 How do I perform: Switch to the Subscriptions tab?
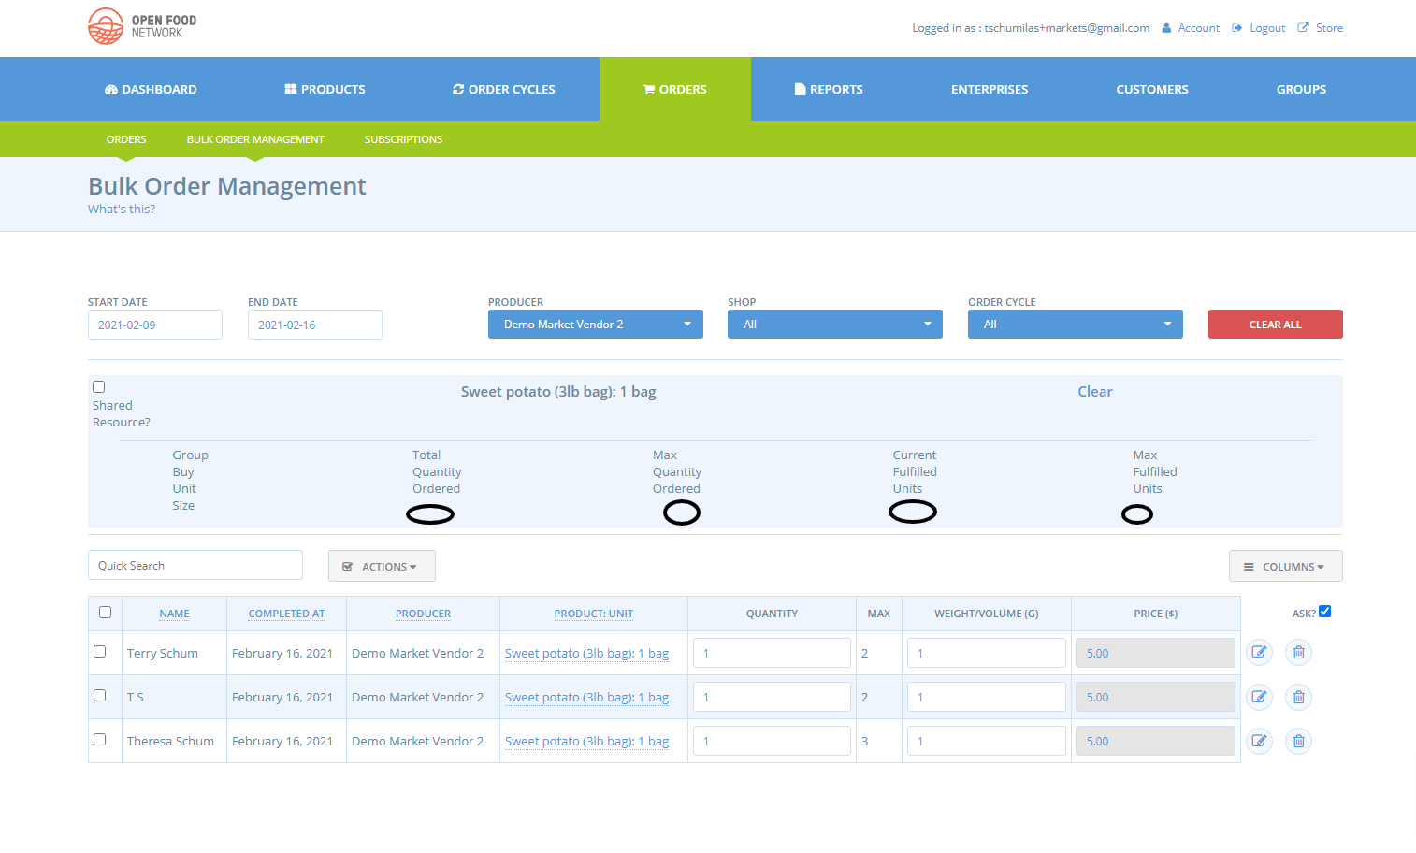[403, 138]
